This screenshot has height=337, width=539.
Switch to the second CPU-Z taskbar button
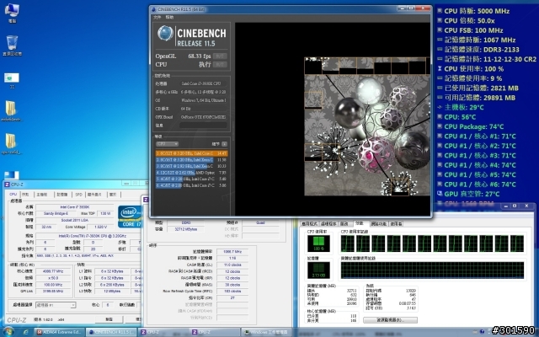216,332
